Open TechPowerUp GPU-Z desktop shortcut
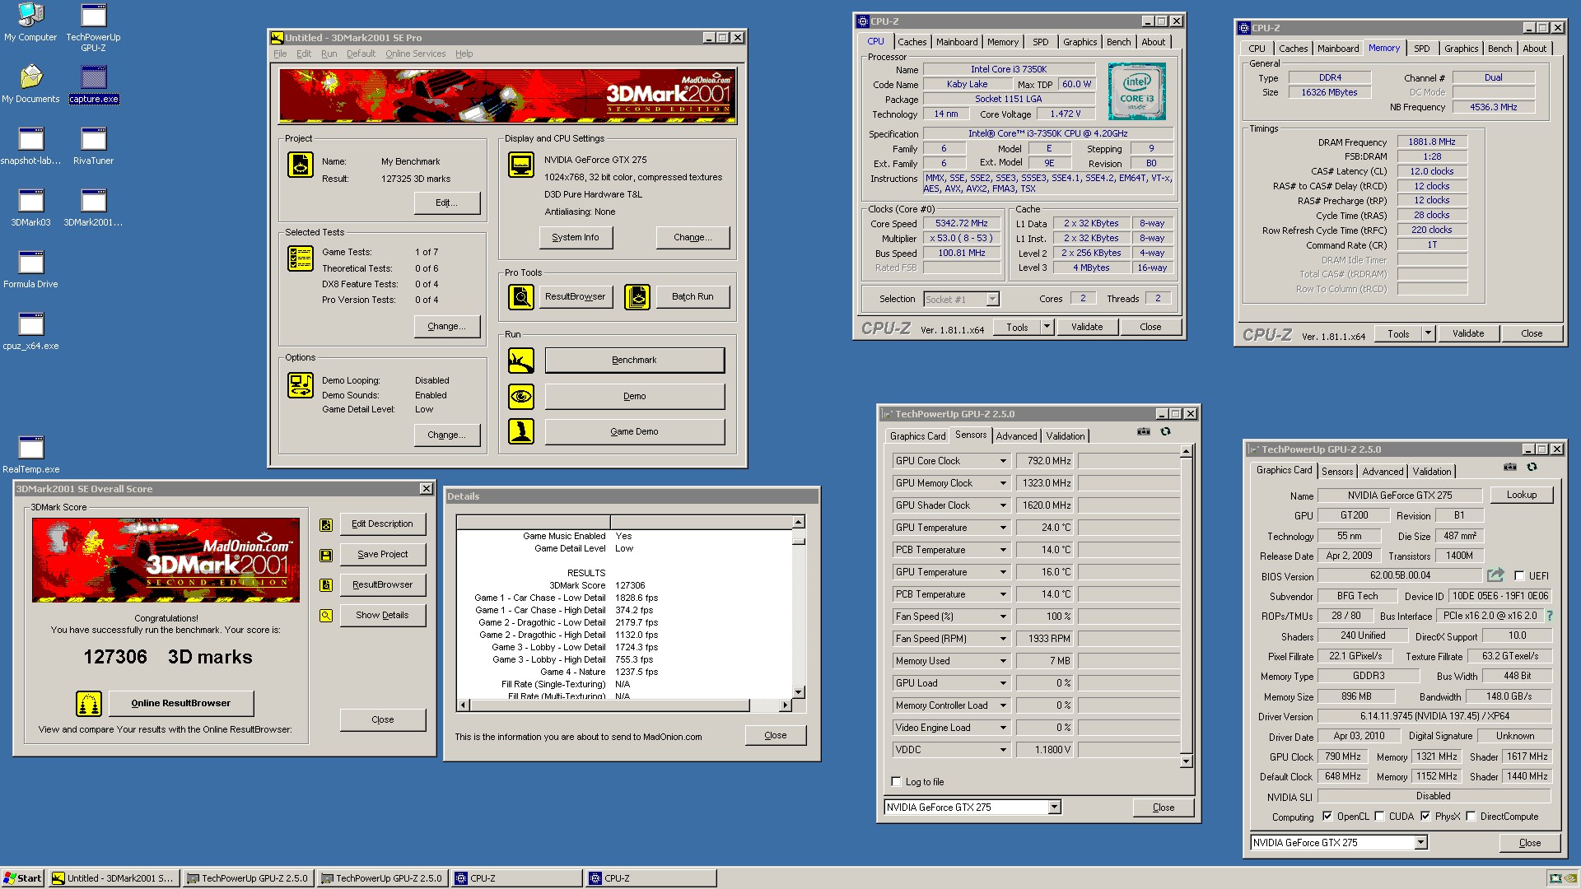1581x889 pixels. coord(93,26)
